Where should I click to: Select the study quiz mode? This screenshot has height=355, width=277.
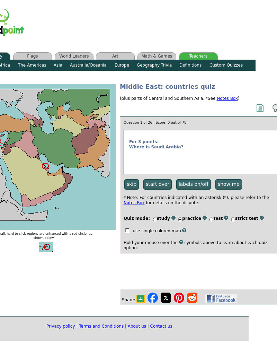tap(154, 219)
